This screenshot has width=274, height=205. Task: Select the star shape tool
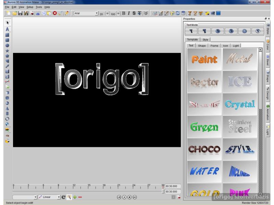pos(7,51)
